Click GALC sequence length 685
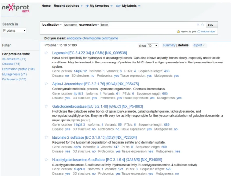231x176 pixels. 167,125
